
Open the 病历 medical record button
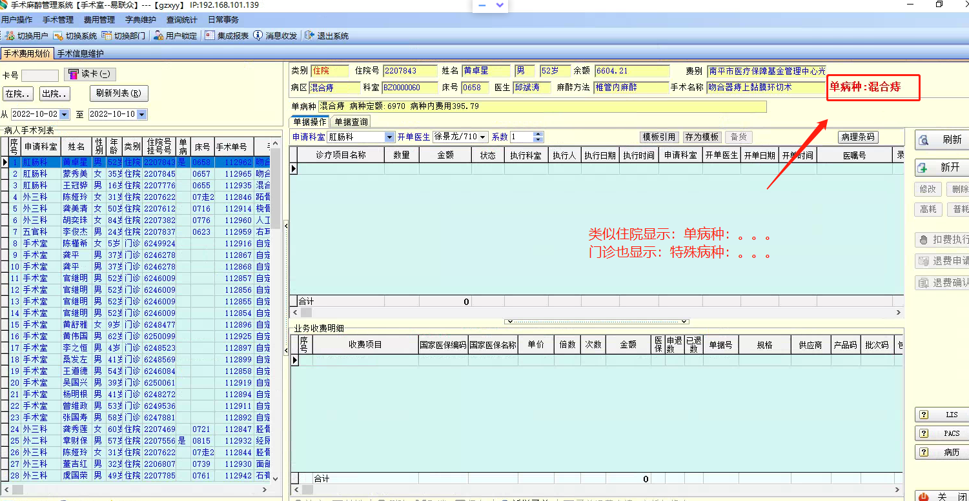(942, 452)
